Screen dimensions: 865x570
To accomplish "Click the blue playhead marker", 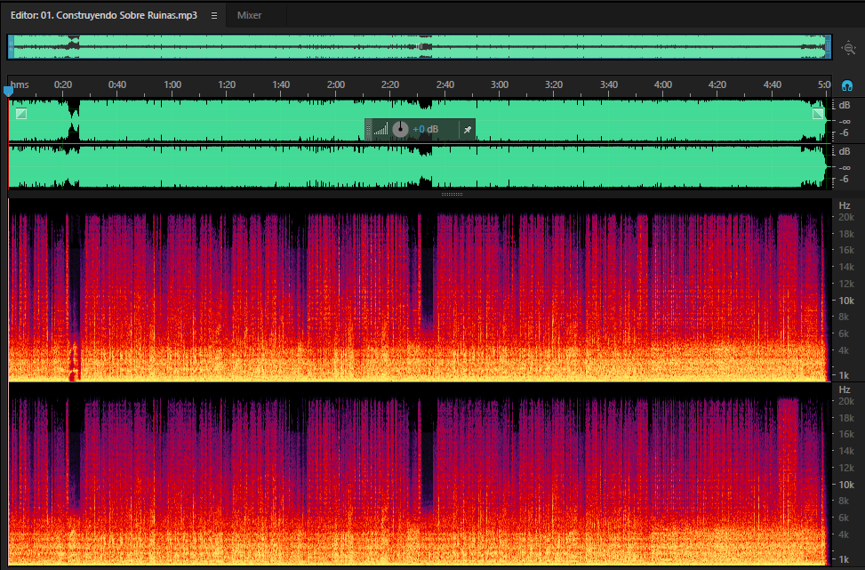I will (x=8, y=91).
